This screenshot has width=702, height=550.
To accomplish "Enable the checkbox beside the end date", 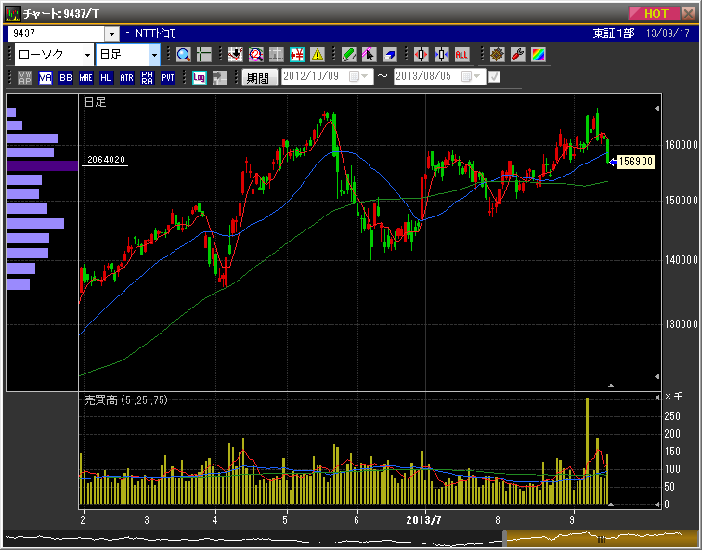I will 494,77.
